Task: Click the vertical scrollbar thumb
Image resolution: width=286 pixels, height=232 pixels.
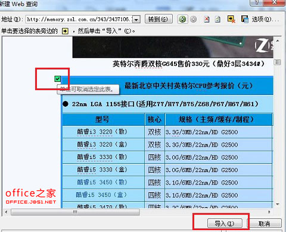Action: click(277, 62)
